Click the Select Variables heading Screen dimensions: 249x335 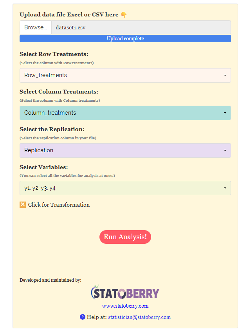pyautogui.click(x=44, y=167)
